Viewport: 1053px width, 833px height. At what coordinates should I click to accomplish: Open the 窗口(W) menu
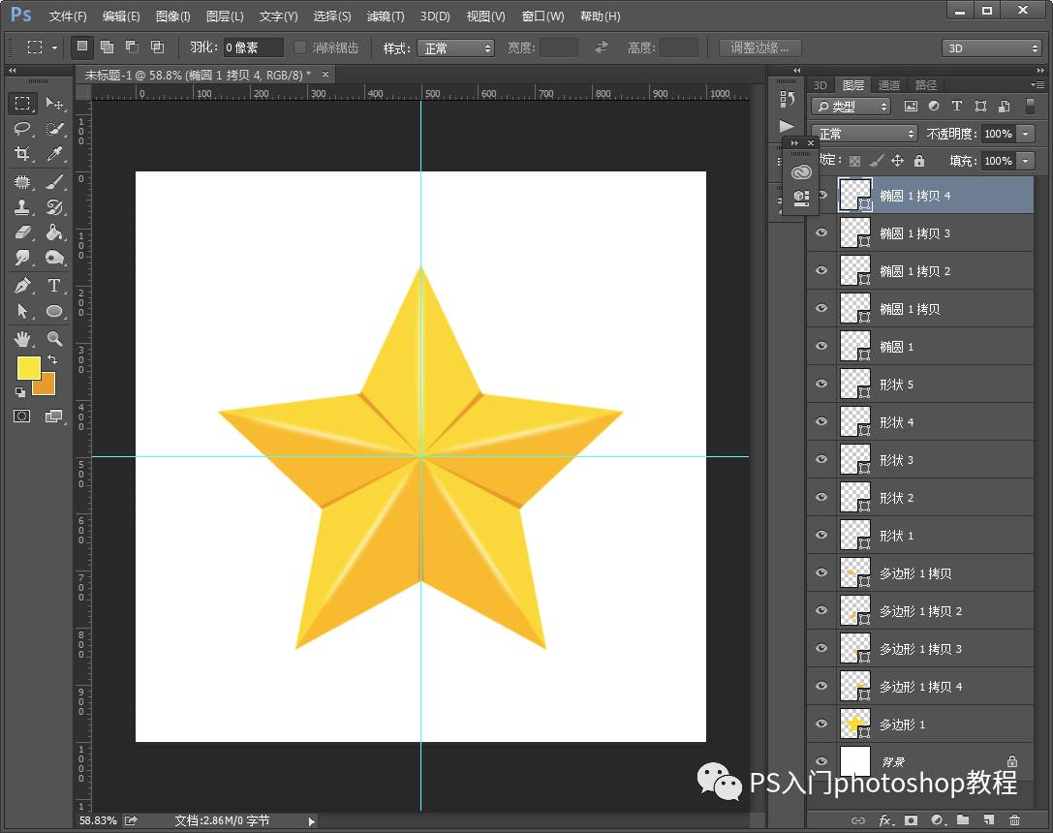pos(543,16)
